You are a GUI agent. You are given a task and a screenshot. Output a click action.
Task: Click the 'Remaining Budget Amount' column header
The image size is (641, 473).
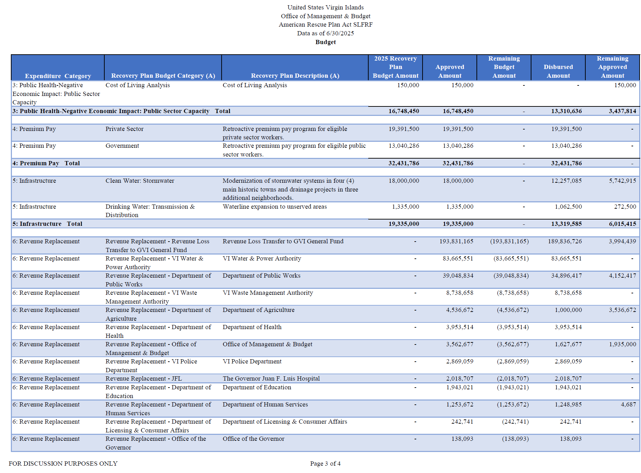(504, 67)
